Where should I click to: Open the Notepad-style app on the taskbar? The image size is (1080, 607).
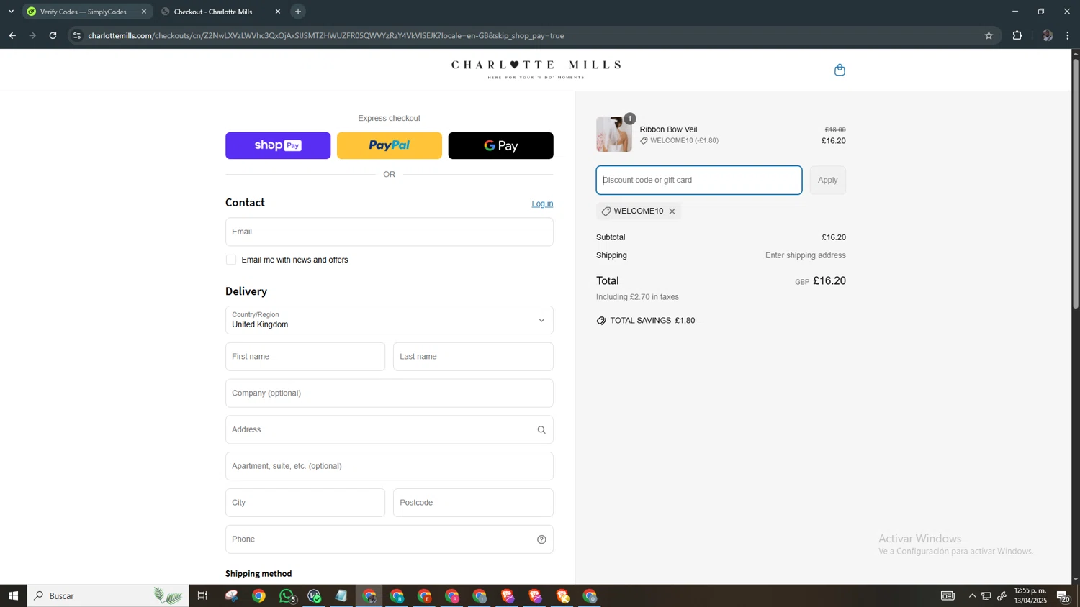(341, 595)
